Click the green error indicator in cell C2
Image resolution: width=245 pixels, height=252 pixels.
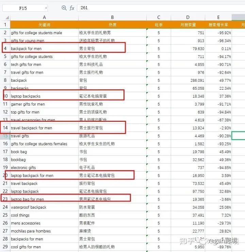(x=147, y=29)
